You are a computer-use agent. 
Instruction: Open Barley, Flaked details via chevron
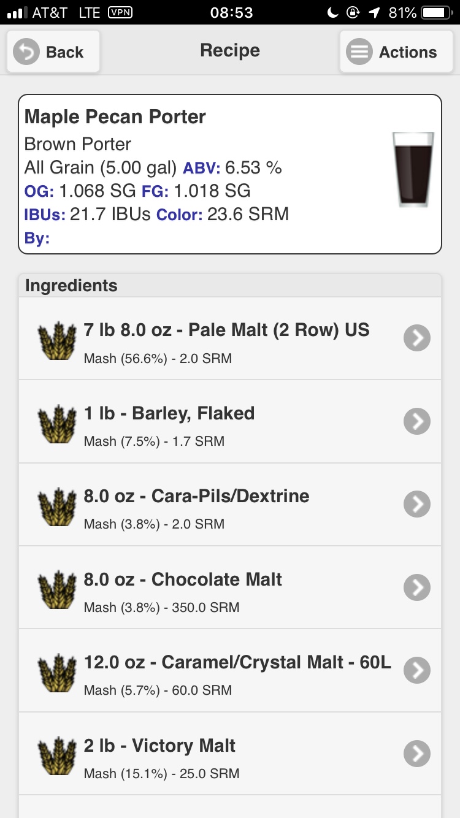pos(417,421)
